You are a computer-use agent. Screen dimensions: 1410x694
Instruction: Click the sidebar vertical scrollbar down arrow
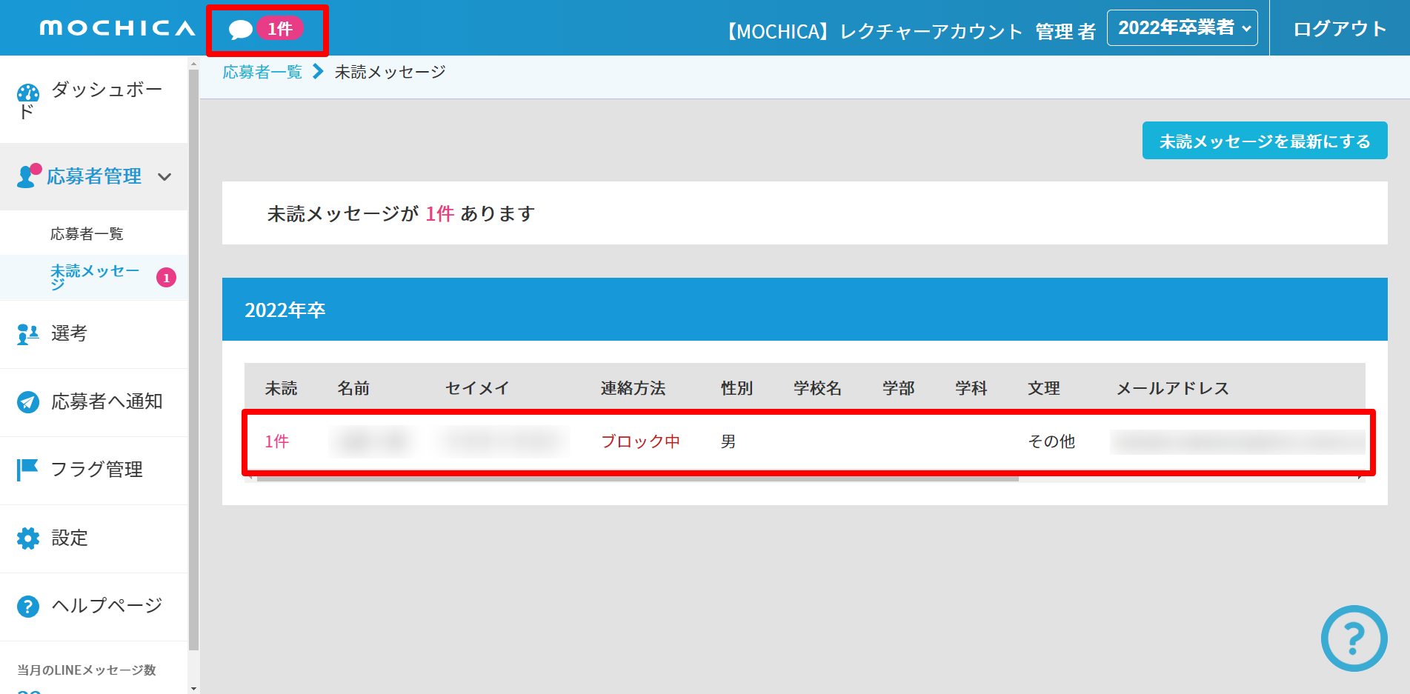pyautogui.click(x=193, y=688)
